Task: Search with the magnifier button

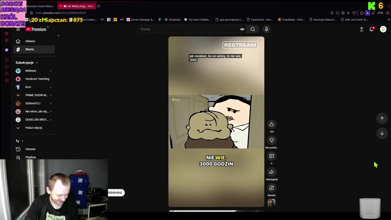Action: [x=253, y=29]
